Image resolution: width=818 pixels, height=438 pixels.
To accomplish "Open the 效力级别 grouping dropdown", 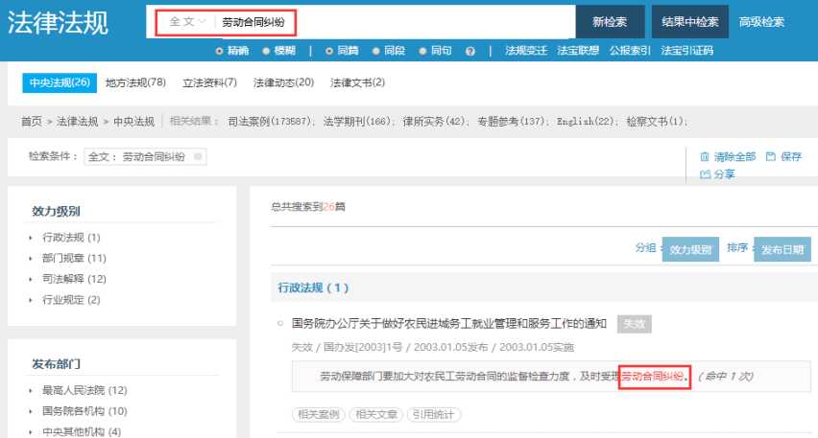I will tap(690, 249).
